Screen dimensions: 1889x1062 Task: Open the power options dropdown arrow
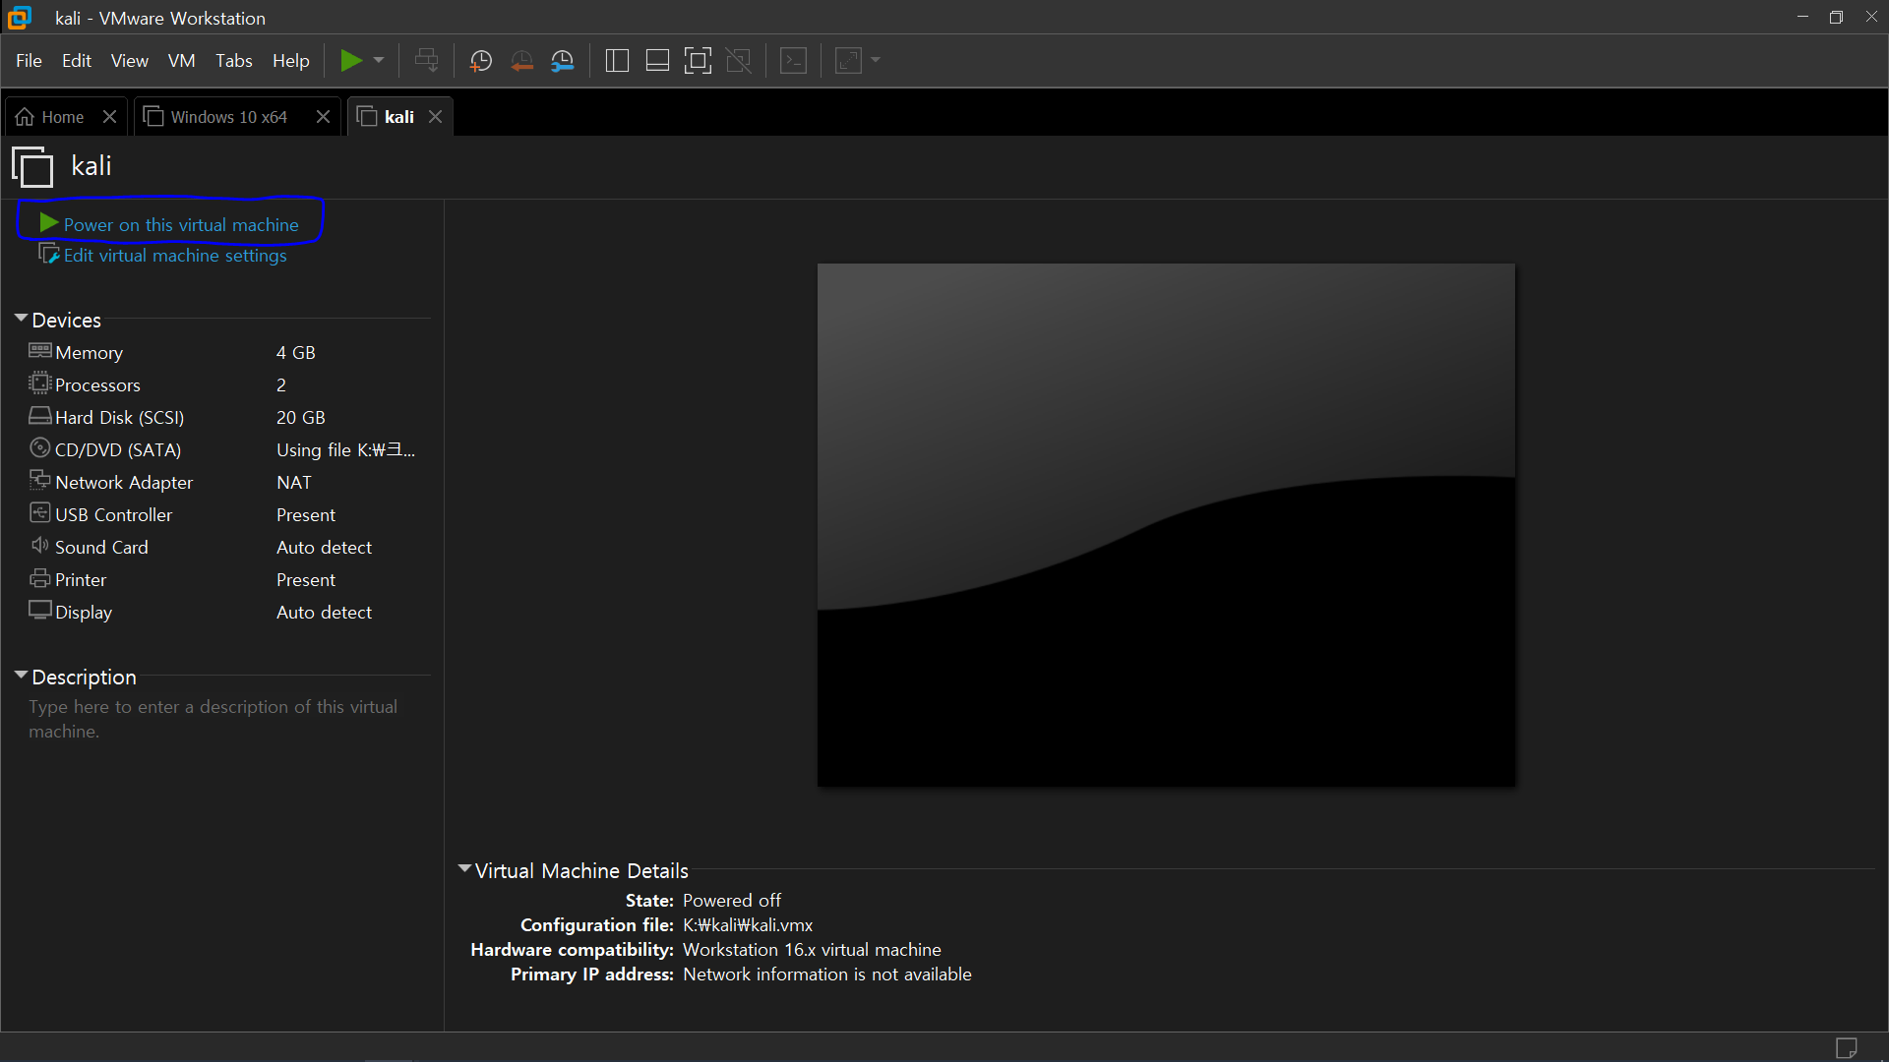379,61
